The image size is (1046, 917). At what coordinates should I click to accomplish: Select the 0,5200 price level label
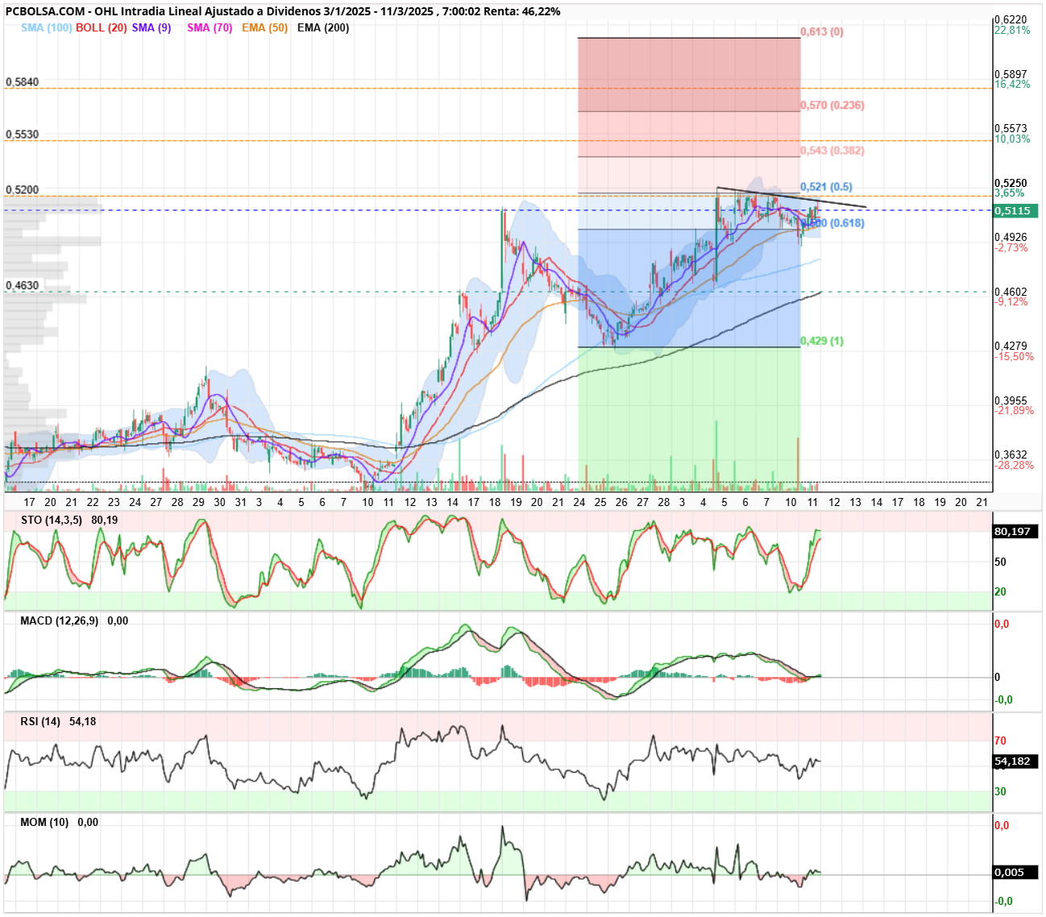click(x=22, y=189)
